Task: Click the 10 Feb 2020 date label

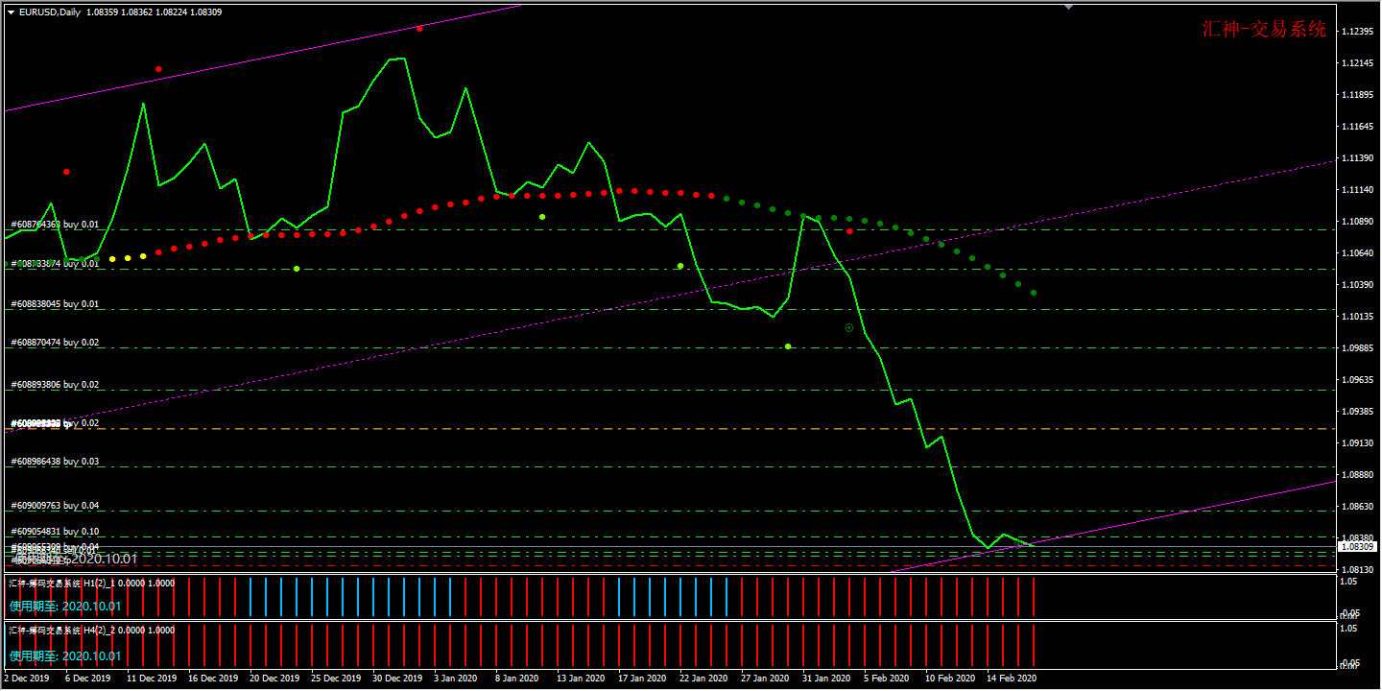Action: 951,679
